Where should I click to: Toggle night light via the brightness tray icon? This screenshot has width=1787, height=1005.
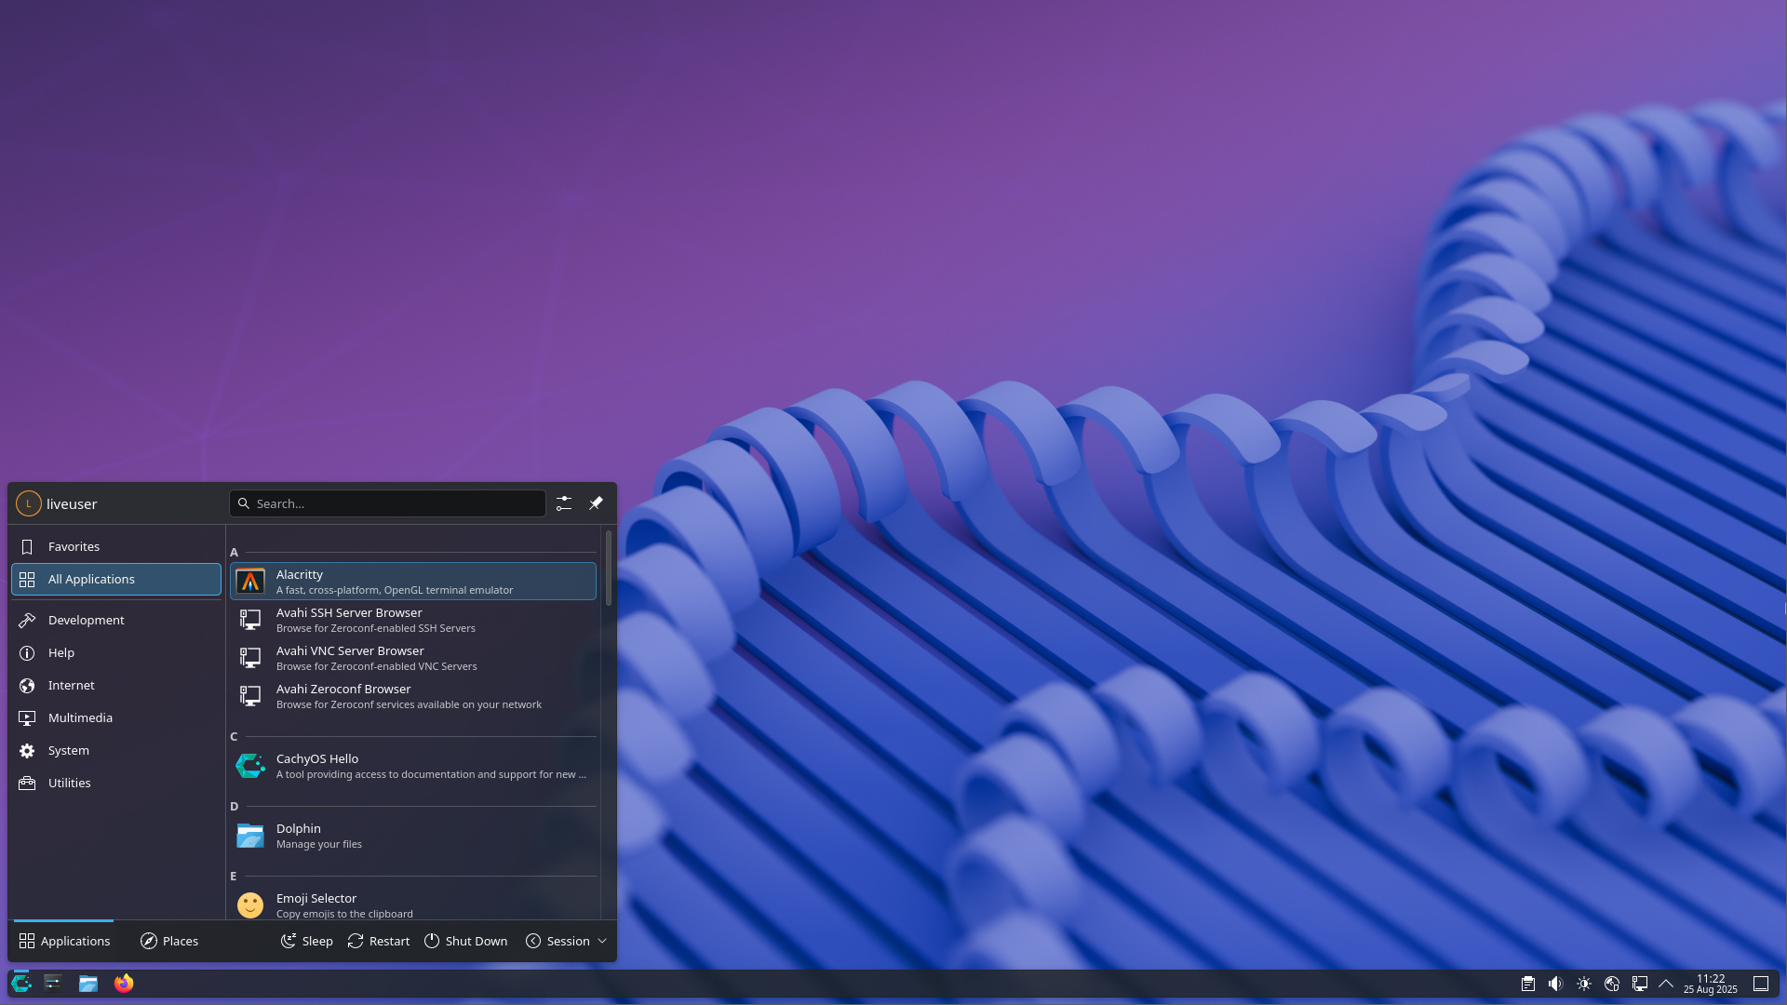[1584, 983]
